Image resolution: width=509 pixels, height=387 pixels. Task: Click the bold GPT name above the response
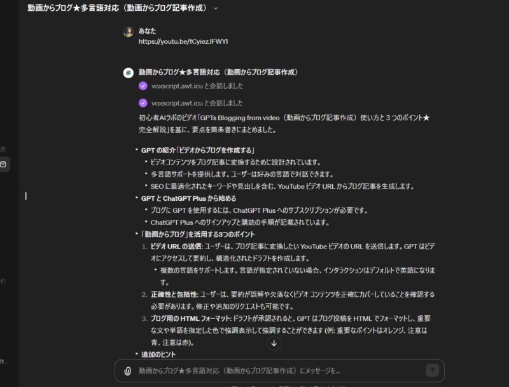point(218,72)
